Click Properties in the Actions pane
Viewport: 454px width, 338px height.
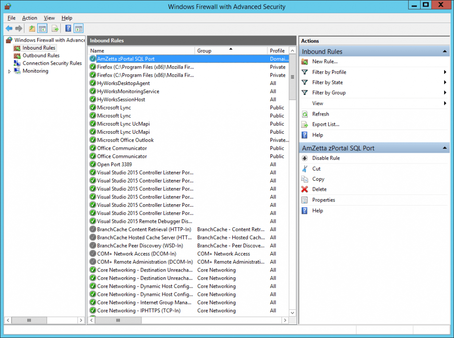[x=323, y=200]
